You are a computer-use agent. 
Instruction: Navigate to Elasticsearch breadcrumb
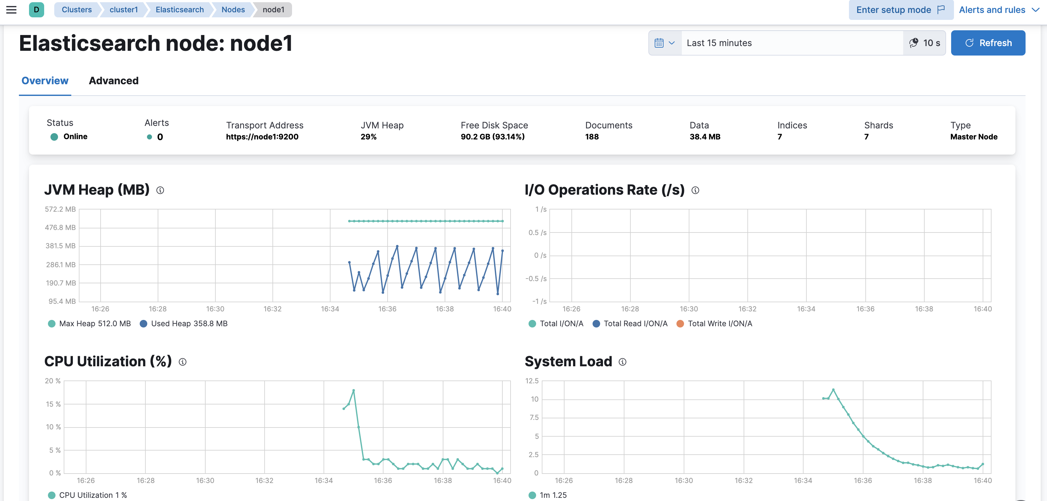[x=180, y=10]
